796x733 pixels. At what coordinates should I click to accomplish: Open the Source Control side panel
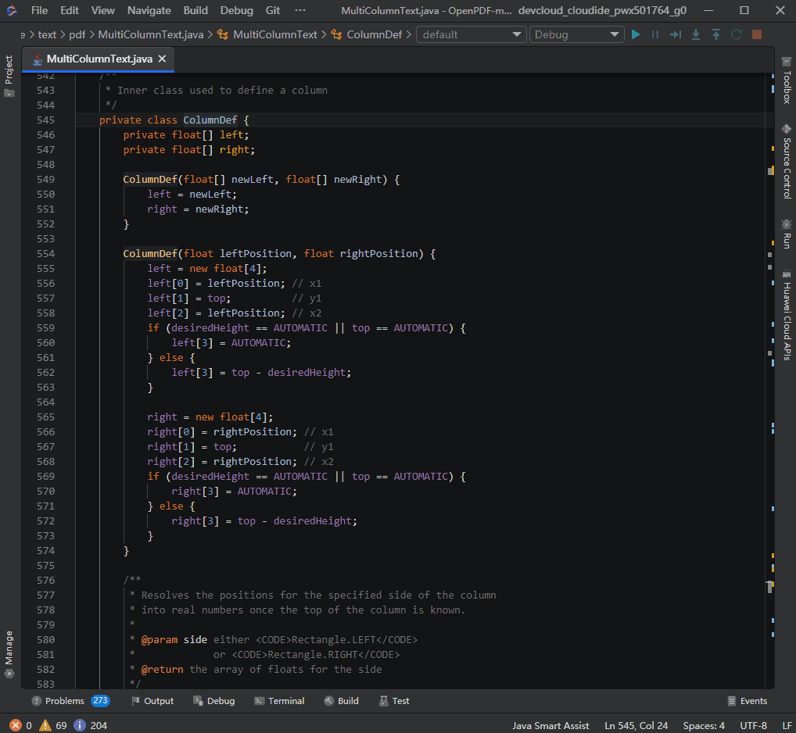coord(786,161)
